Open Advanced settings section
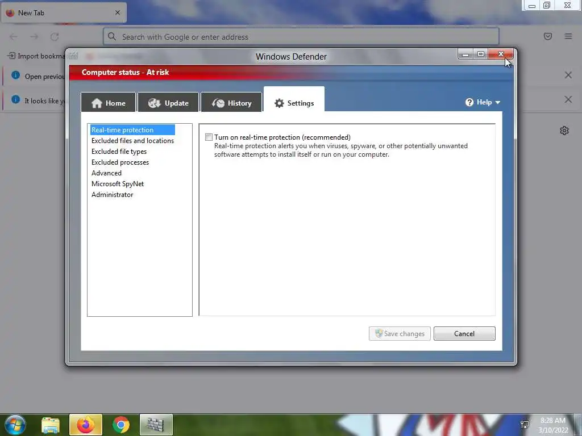Image resolution: width=582 pixels, height=436 pixels. (106, 173)
